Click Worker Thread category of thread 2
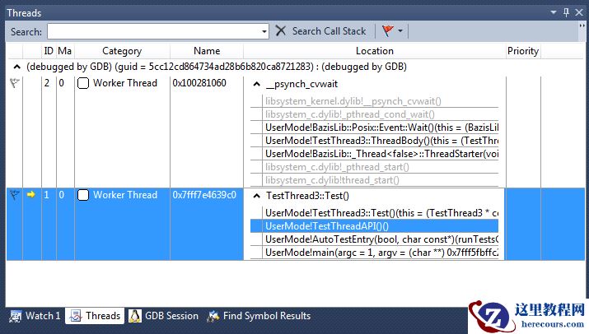The image size is (589, 334). point(125,83)
